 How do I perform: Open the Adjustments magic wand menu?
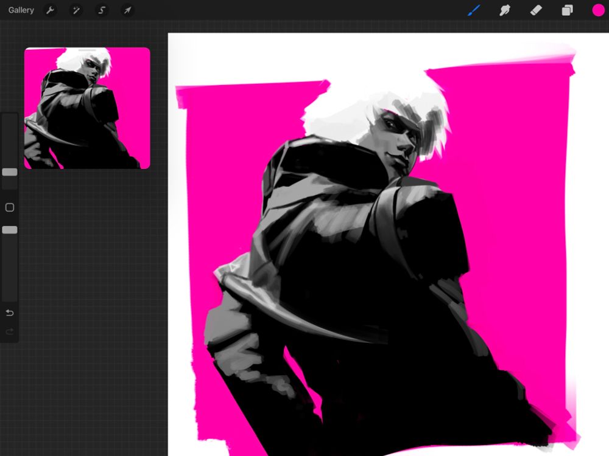pyautogui.click(x=76, y=10)
